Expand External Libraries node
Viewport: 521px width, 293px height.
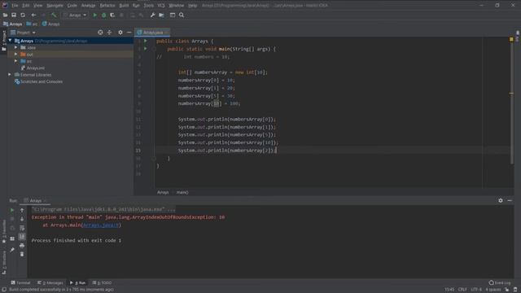(x=10, y=75)
